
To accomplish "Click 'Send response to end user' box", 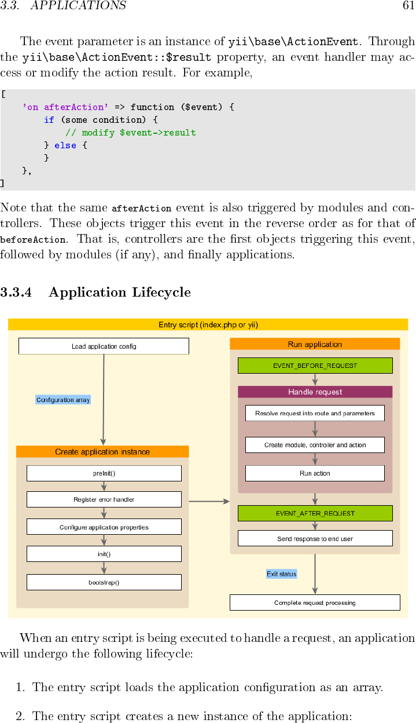I will point(315,539).
